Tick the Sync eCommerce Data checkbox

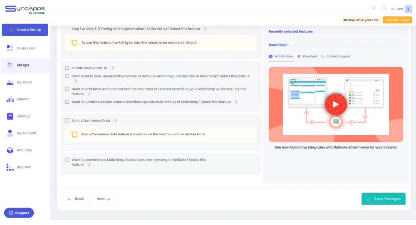67,120
